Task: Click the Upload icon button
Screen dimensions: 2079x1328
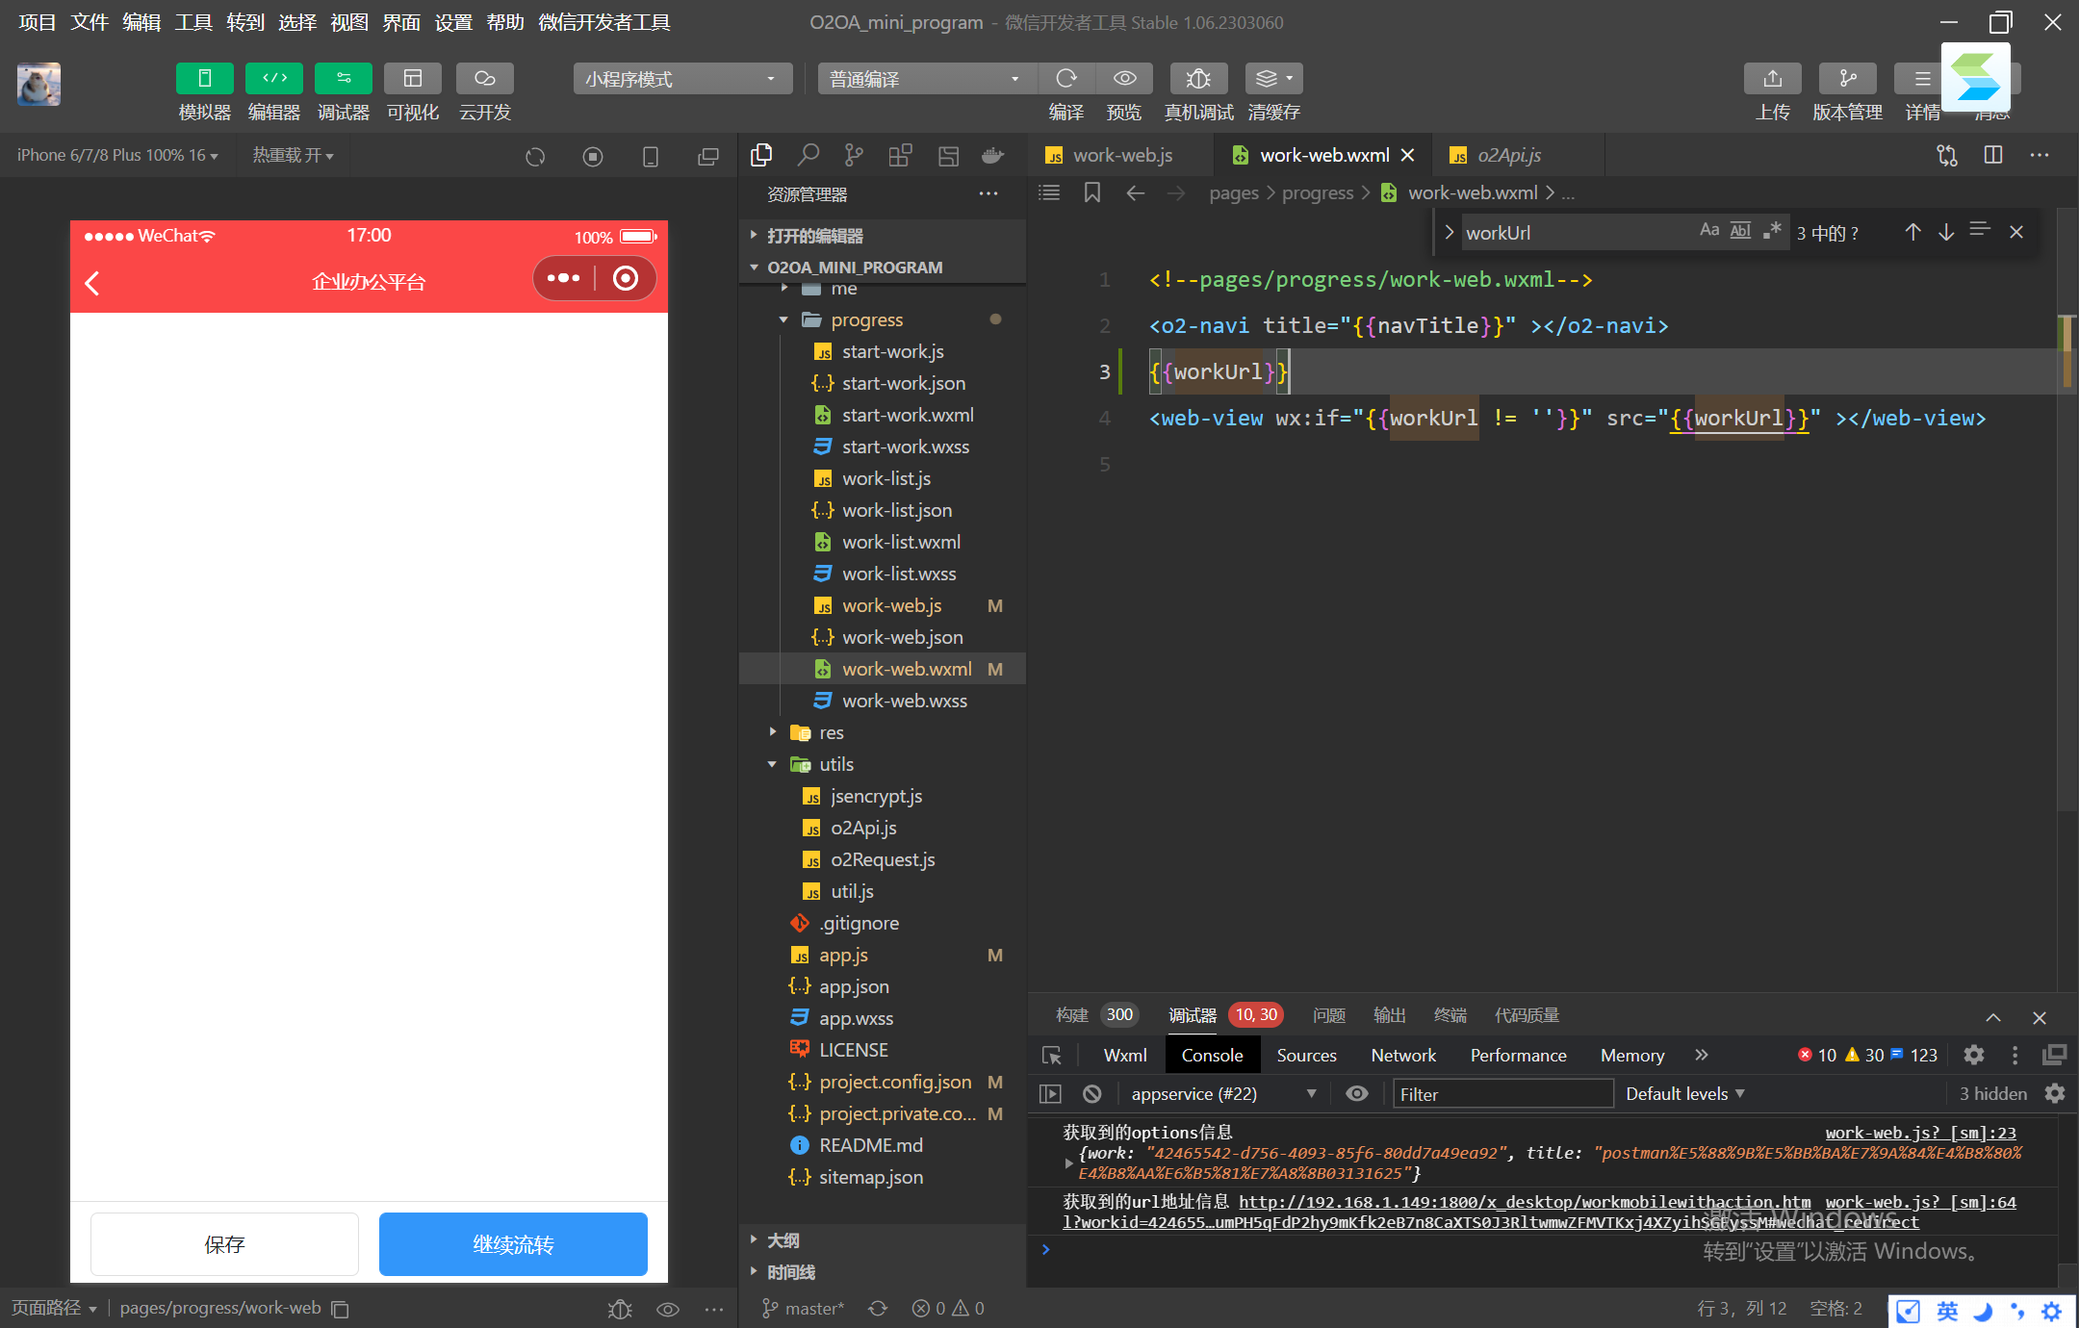Action: tap(1772, 79)
